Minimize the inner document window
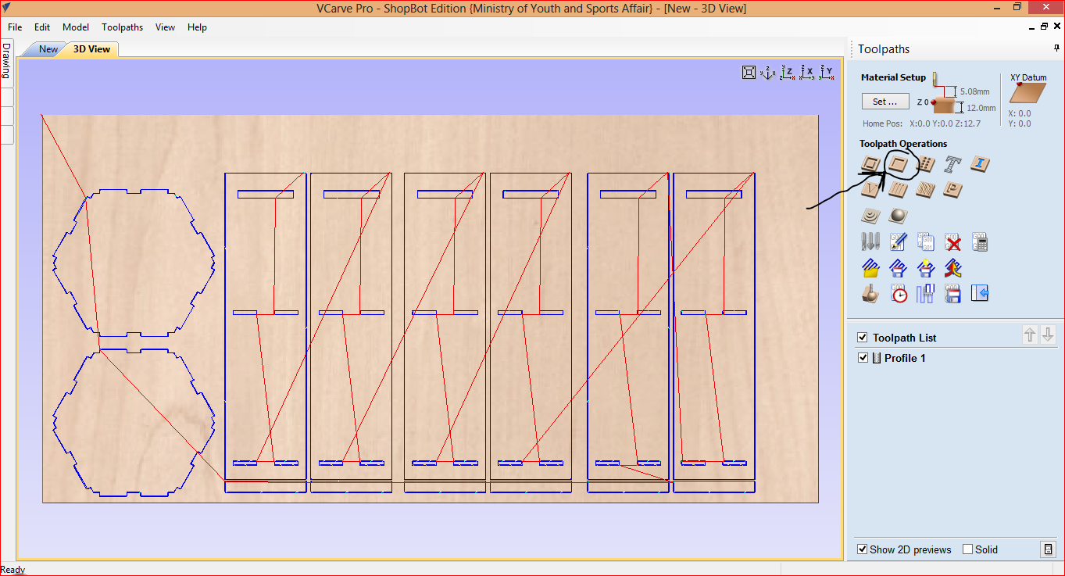The image size is (1065, 576). (1031, 27)
